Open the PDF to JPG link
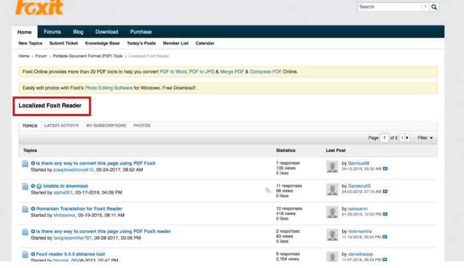This screenshot has height=268, width=464. pyautogui.click(x=202, y=72)
